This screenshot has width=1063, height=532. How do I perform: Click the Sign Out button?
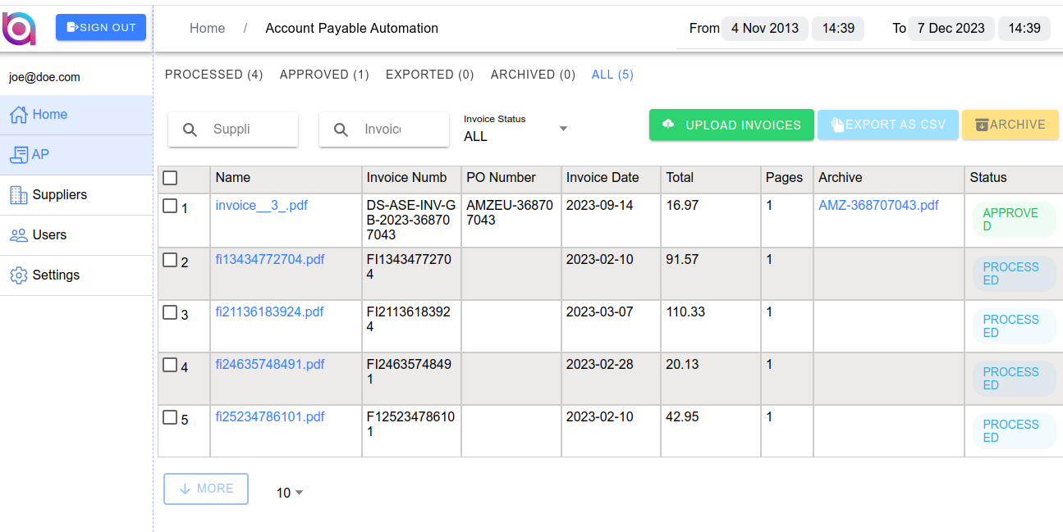pyautogui.click(x=101, y=27)
